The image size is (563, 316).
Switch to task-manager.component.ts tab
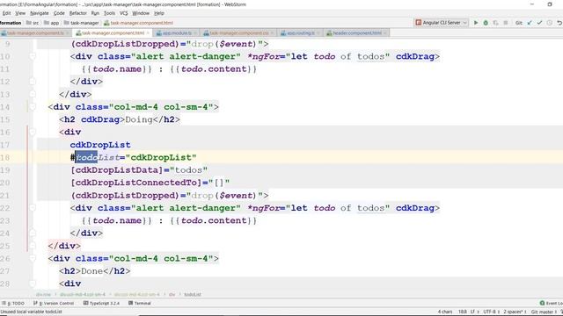[35, 33]
